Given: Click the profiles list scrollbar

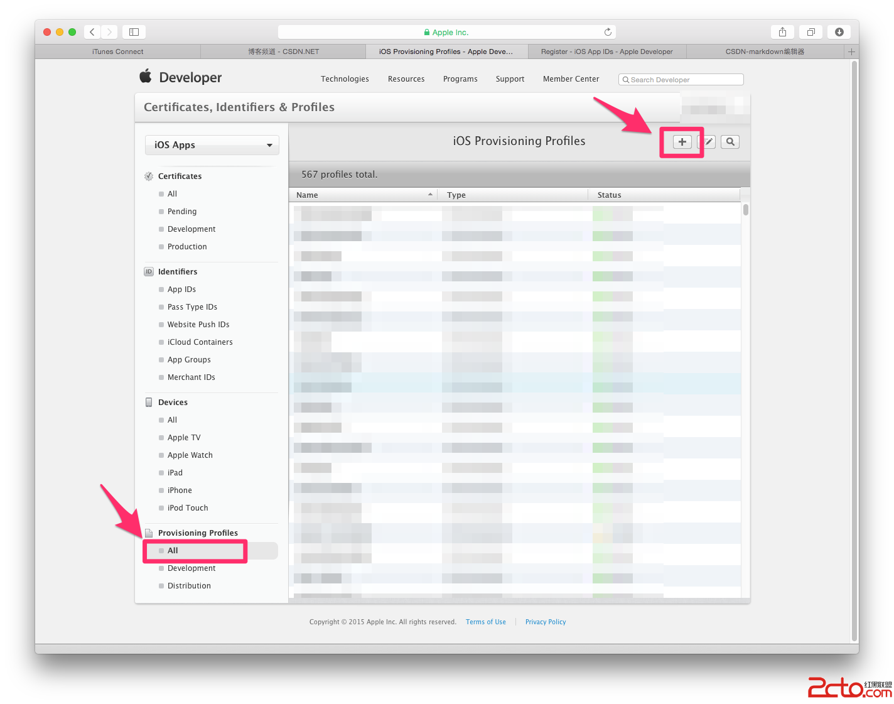Looking at the screenshot, I should click(x=745, y=208).
